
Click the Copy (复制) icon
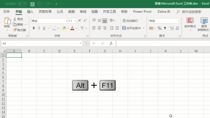(x=15, y=25)
